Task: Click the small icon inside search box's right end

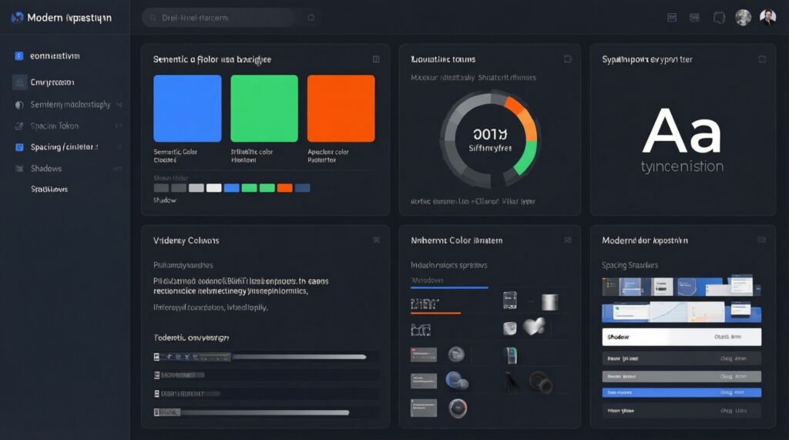Action: (x=311, y=18)
